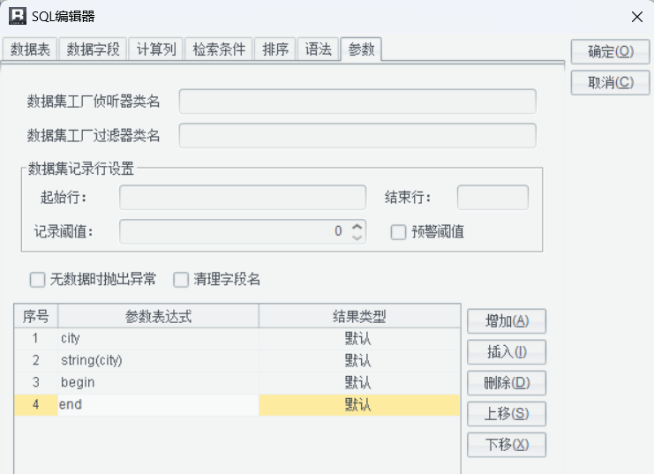Click the 结果类型 cell of the end row
This screenshot has width=654, height=474.
[x=358, y=406]
